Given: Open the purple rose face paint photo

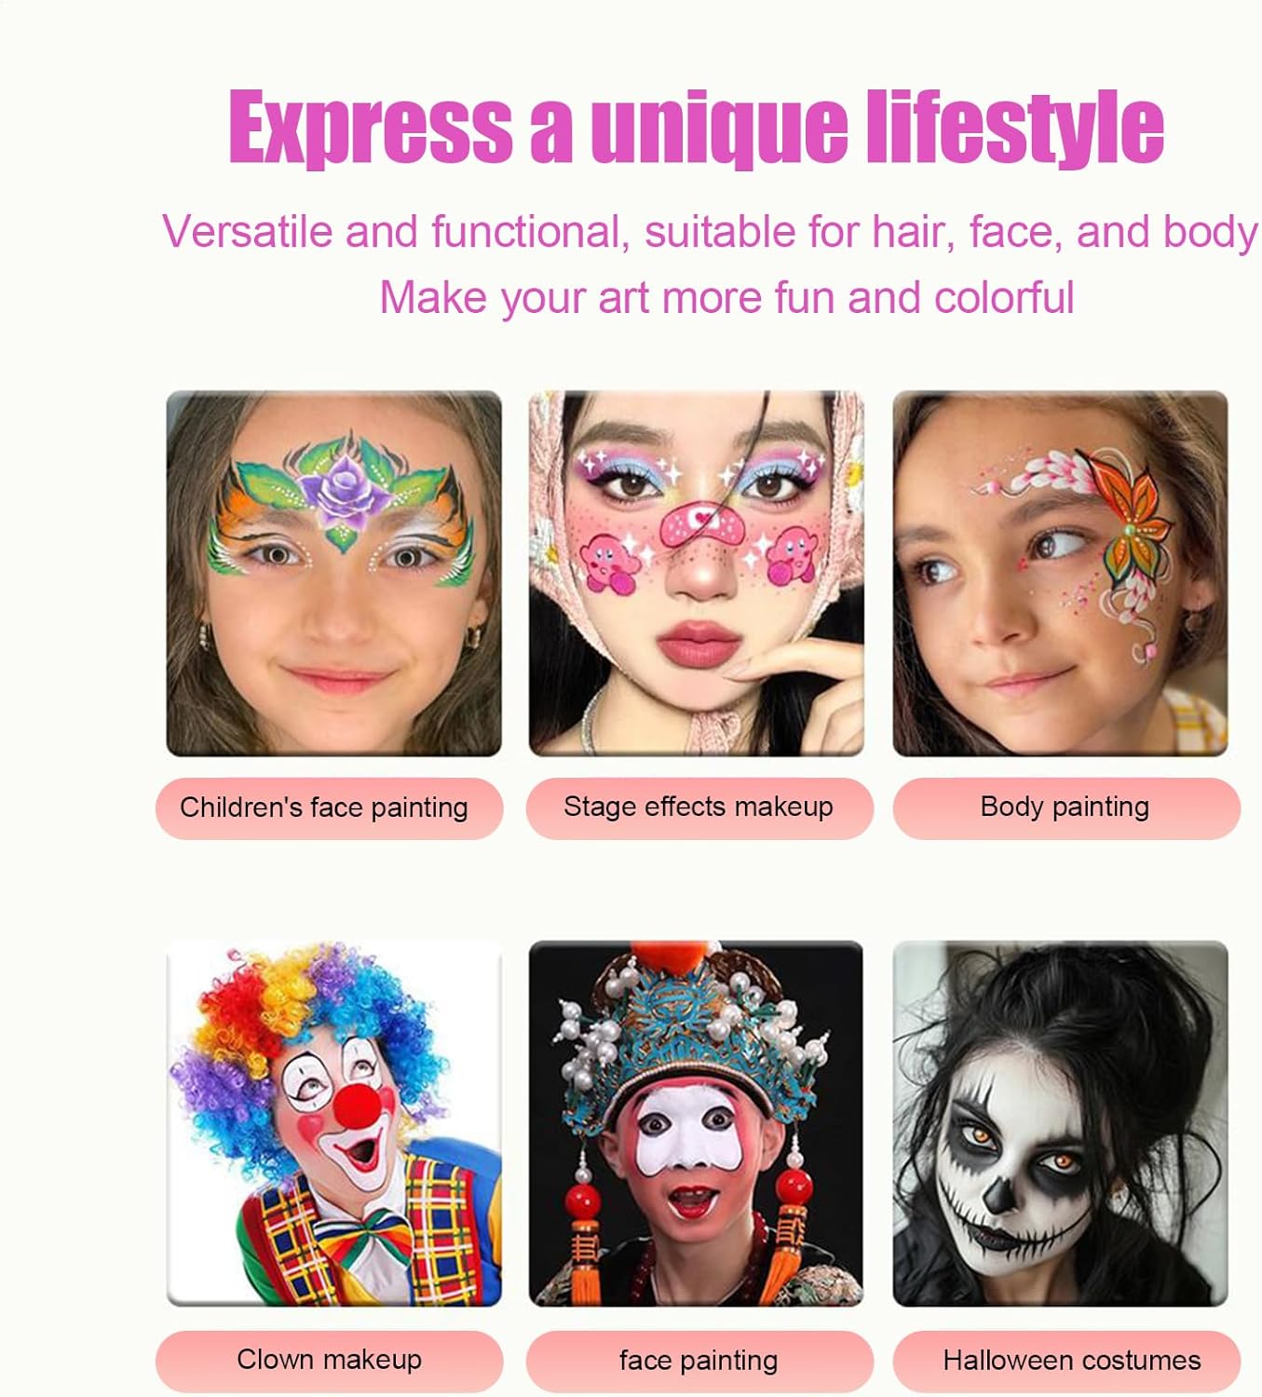Looking at the screenshot, I should point(333,573).
